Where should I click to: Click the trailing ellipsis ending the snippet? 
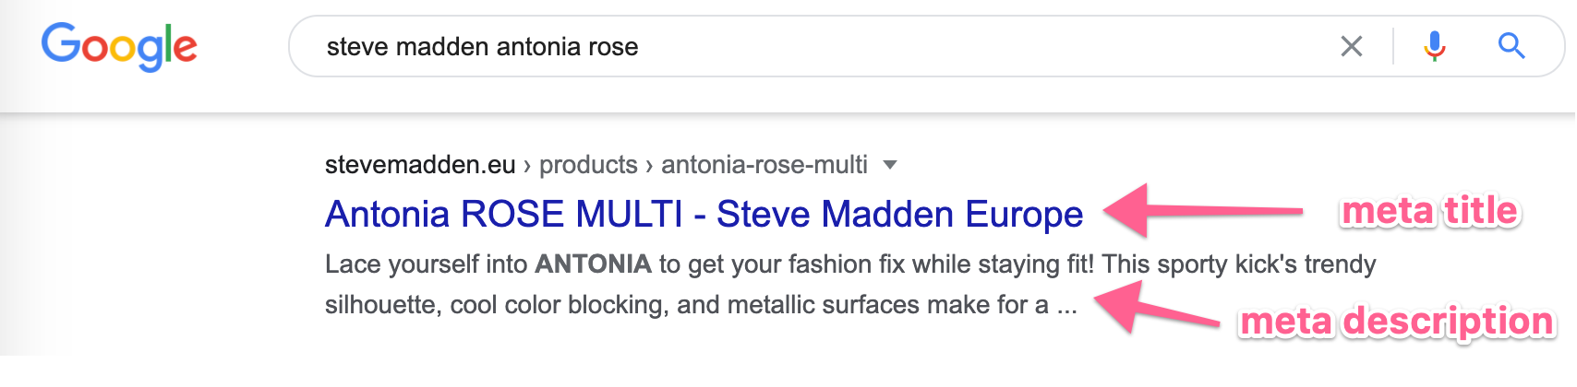(x=1066, y=307)
